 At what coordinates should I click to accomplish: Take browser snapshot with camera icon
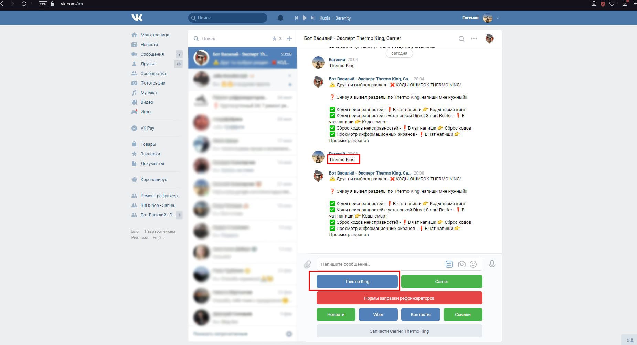tap(594, 4)
